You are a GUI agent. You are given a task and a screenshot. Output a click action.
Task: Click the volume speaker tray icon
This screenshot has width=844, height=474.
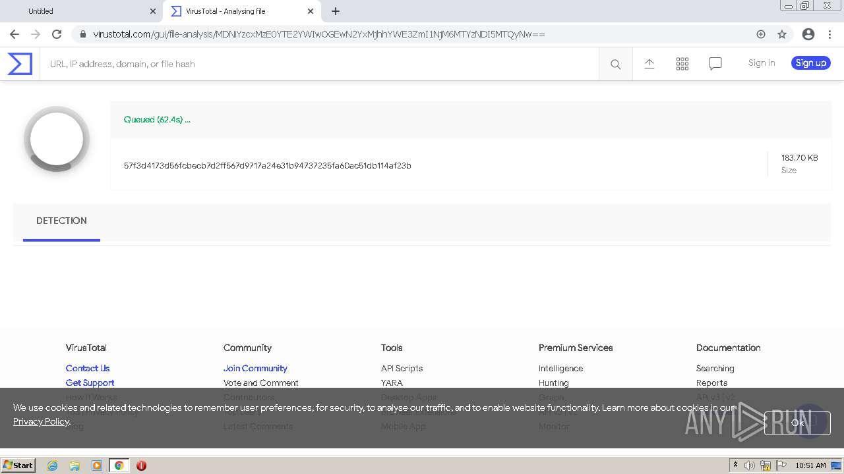coord(750,465)
